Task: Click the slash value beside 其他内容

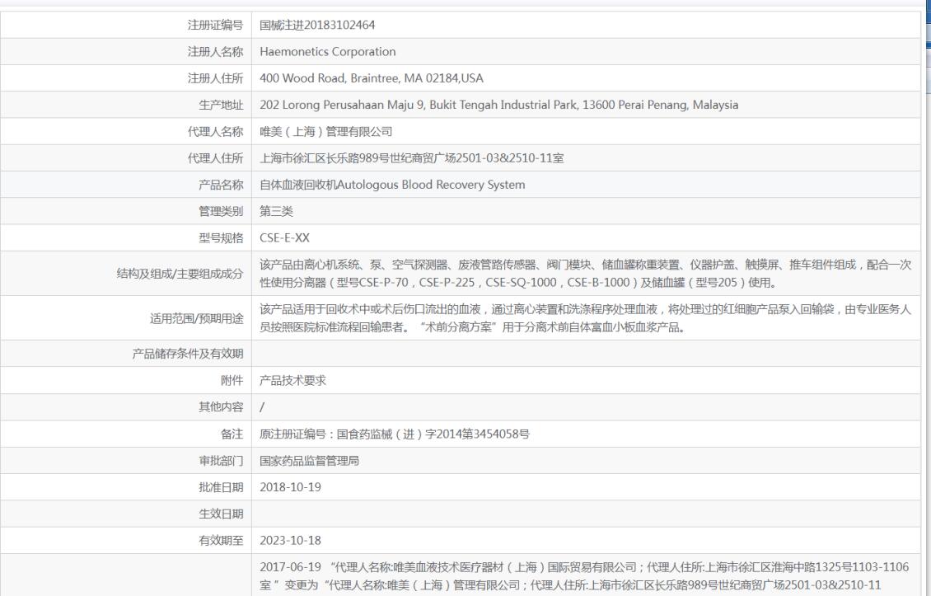Action: tap(262, 407)
